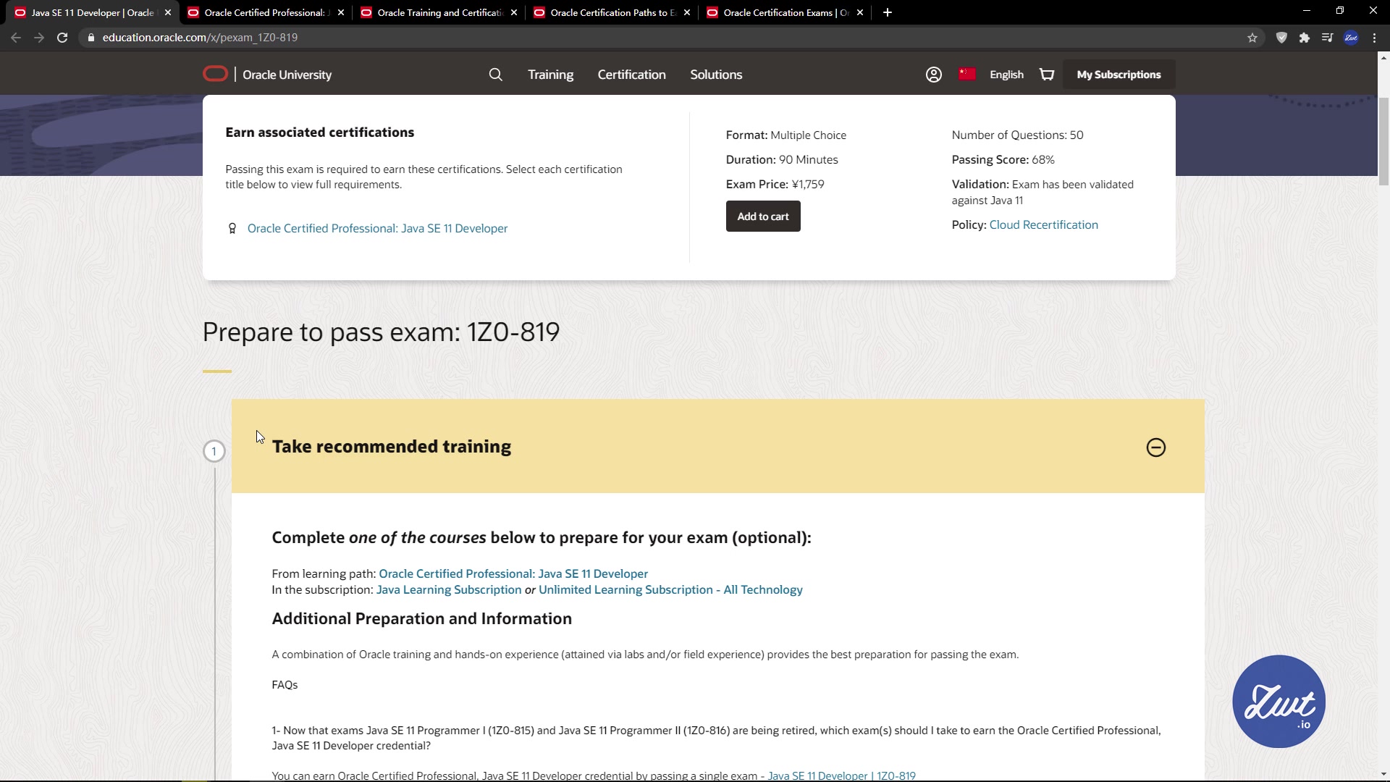Viewport: 1390px width, 782px height.
Task: Open the site search magnifier icon
Action: tap(495, 75)
